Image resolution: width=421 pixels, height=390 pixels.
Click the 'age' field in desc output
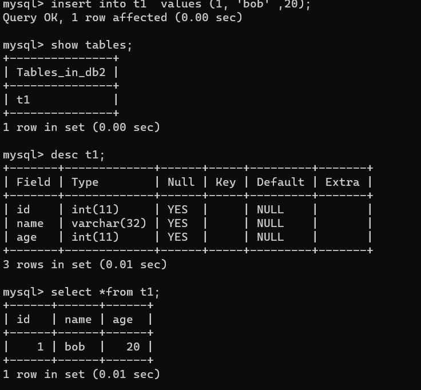[x=26, y=237]
